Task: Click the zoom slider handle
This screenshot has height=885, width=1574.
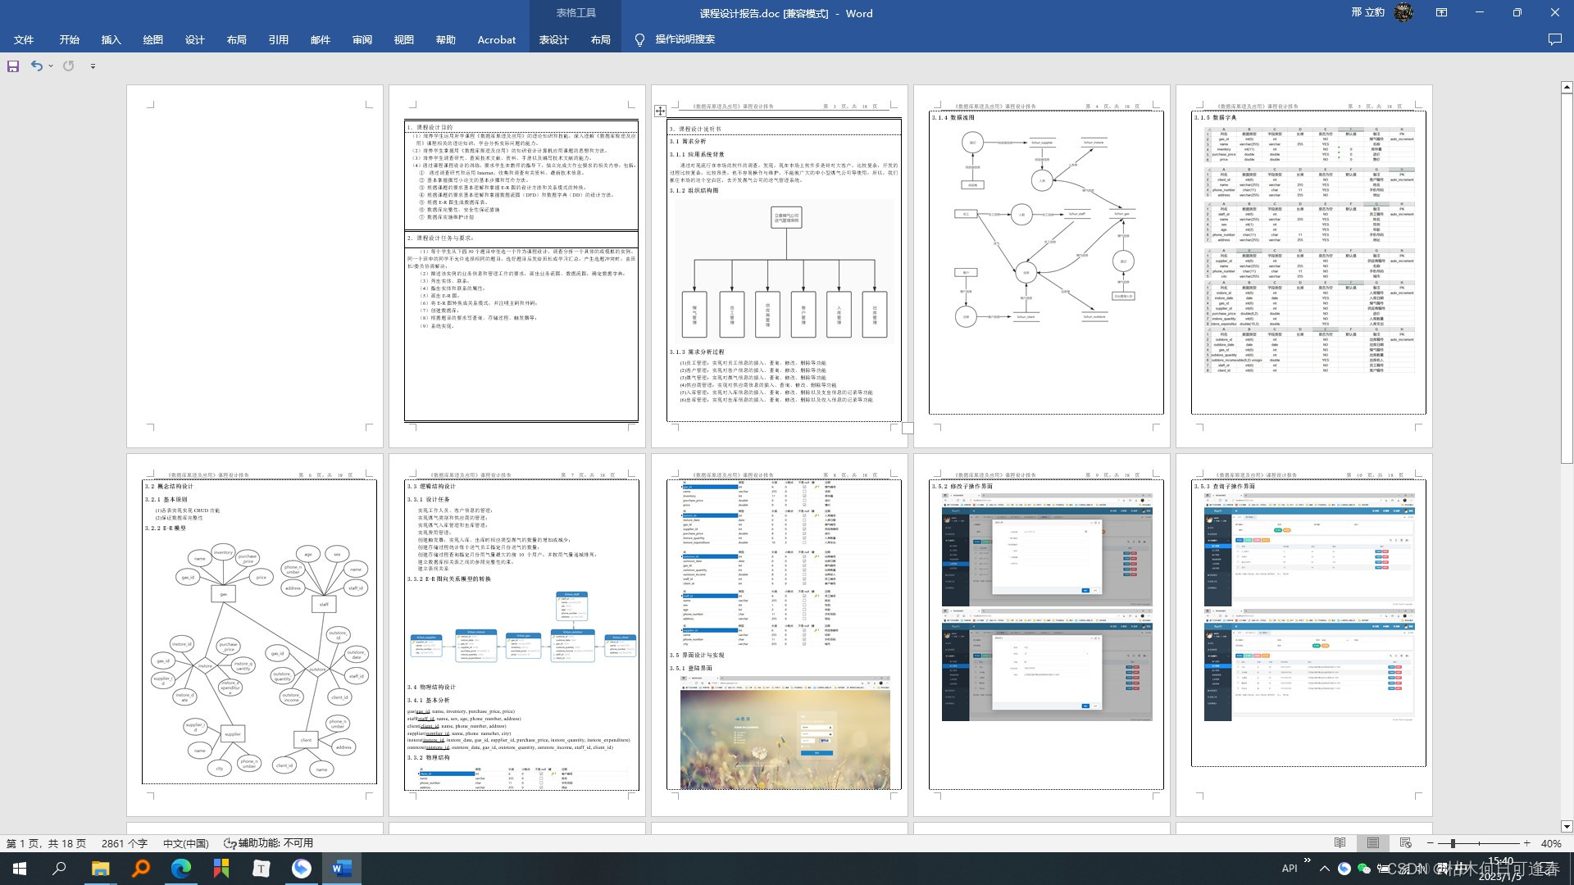Action: pos(1452,843)
